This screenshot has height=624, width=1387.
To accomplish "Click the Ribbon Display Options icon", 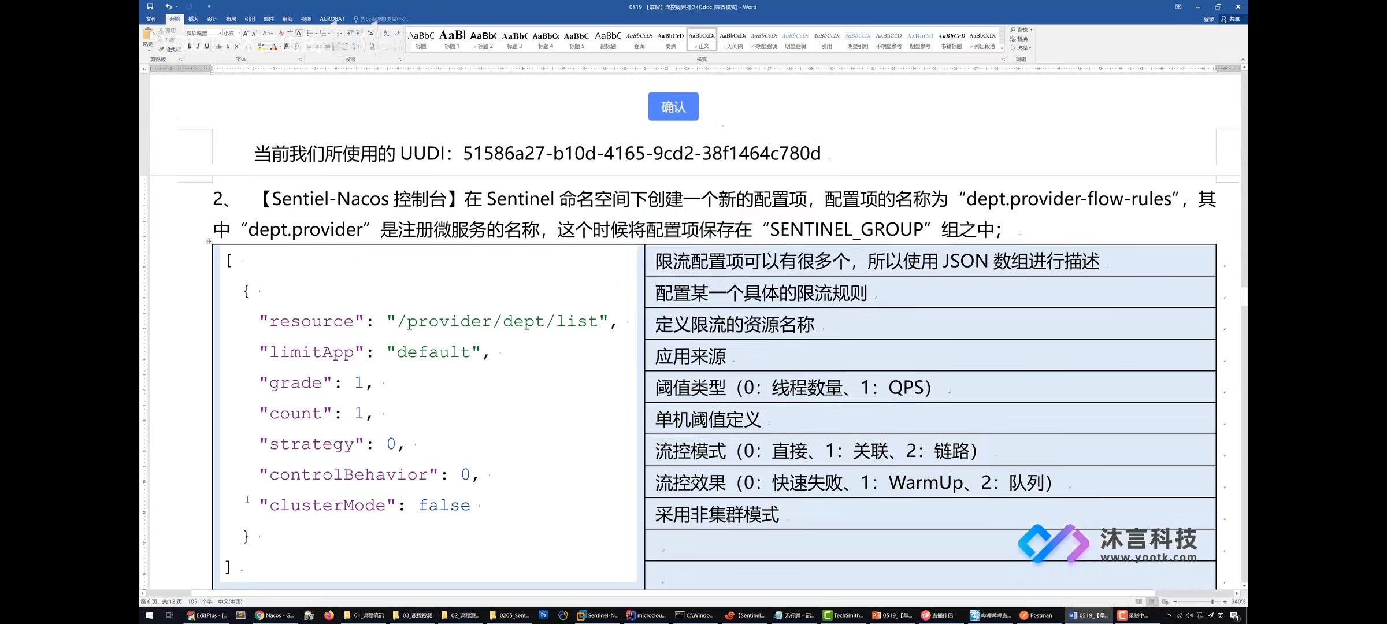I will 1178,7.
